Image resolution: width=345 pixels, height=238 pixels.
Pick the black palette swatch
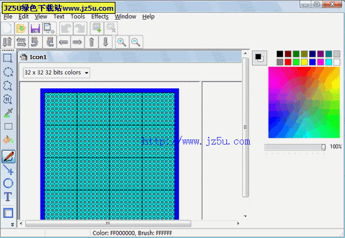tap(280, 54)
